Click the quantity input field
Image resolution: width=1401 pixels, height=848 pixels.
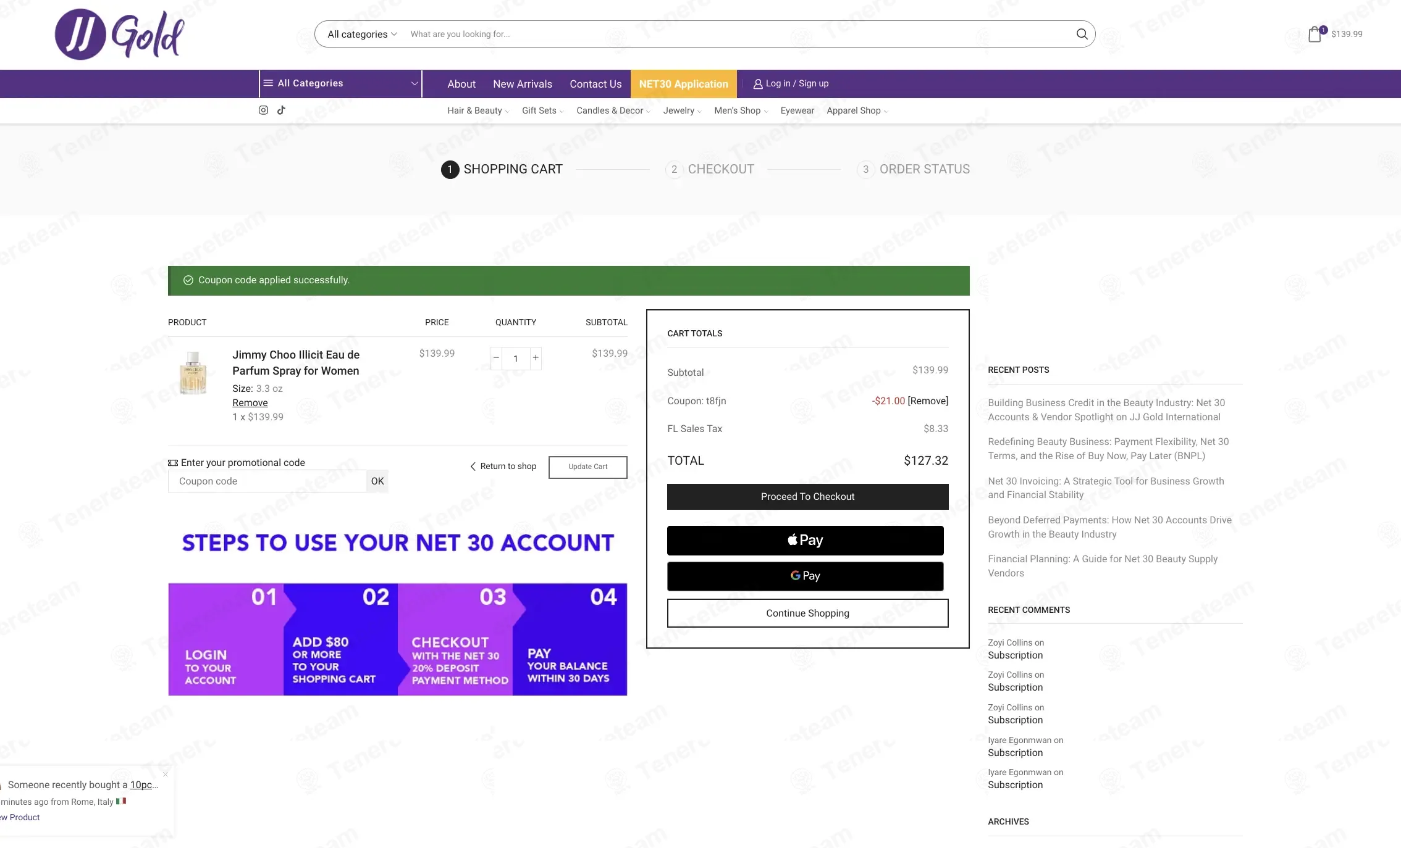(516, 358)
